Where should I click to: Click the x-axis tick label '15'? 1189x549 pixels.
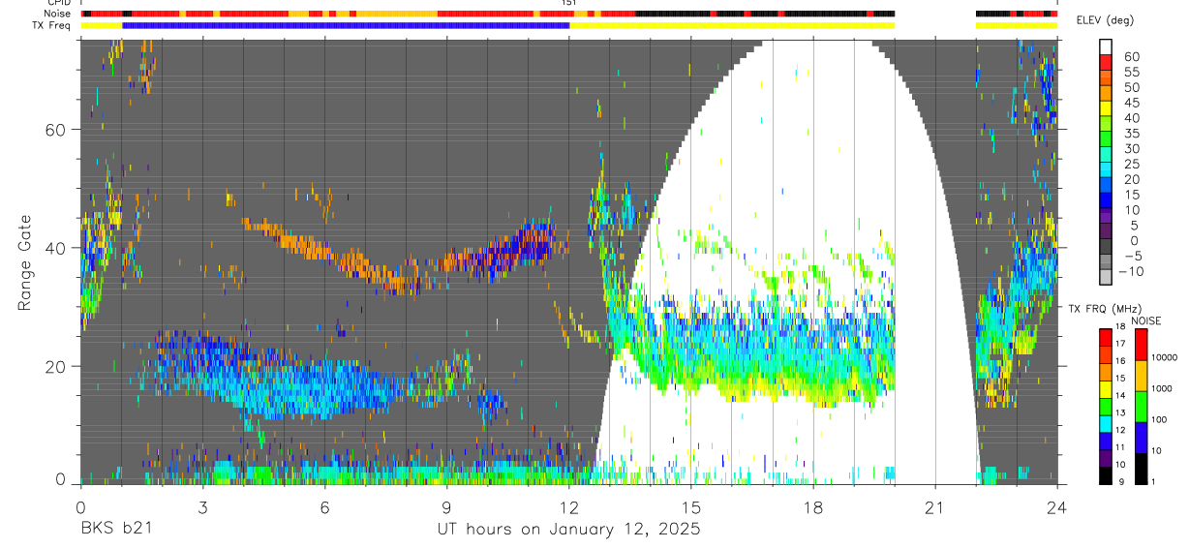click(690, 507)
